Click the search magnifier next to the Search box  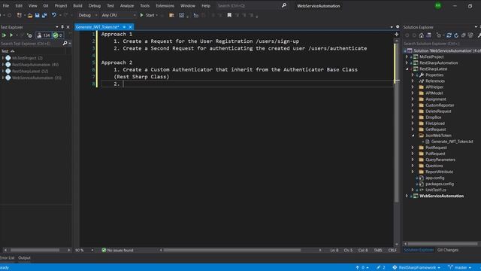coord(284,5)
